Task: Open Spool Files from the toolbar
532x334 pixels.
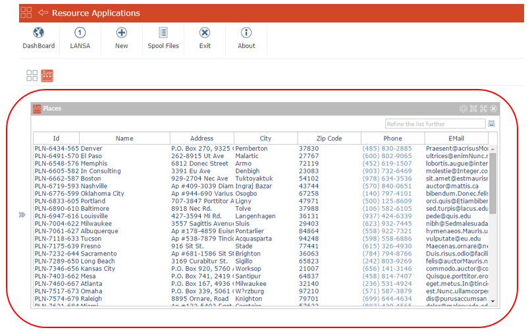Action: tap(163, 38)
